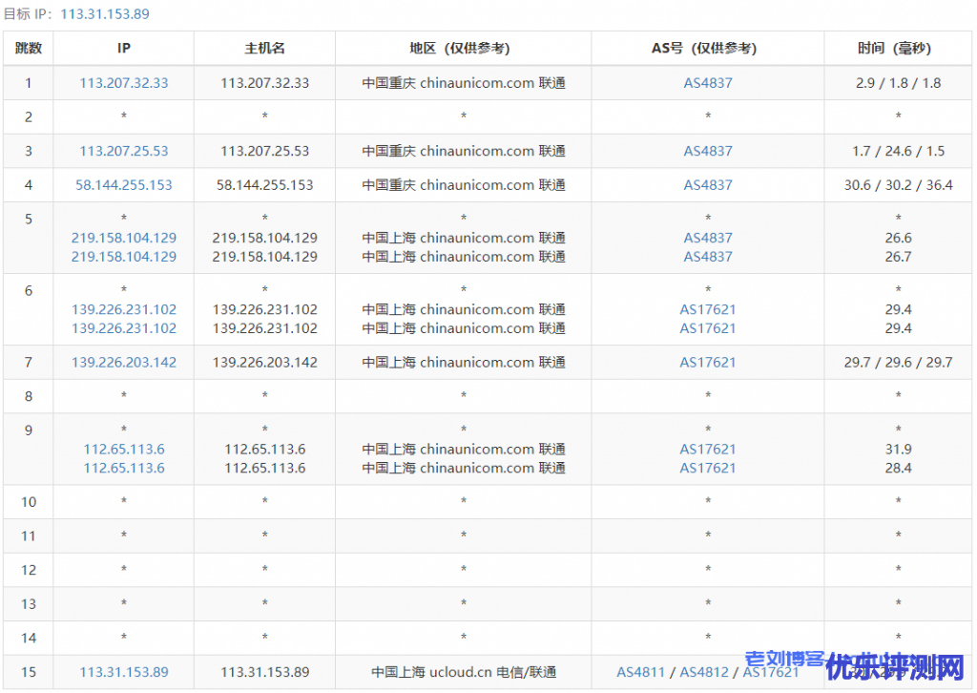
Task: Open the second 139.226.231.102 IP link in hop 6
Action: pos(124,328)
